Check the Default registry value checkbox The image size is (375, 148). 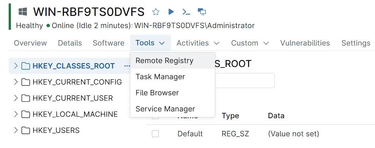[155, 134]
